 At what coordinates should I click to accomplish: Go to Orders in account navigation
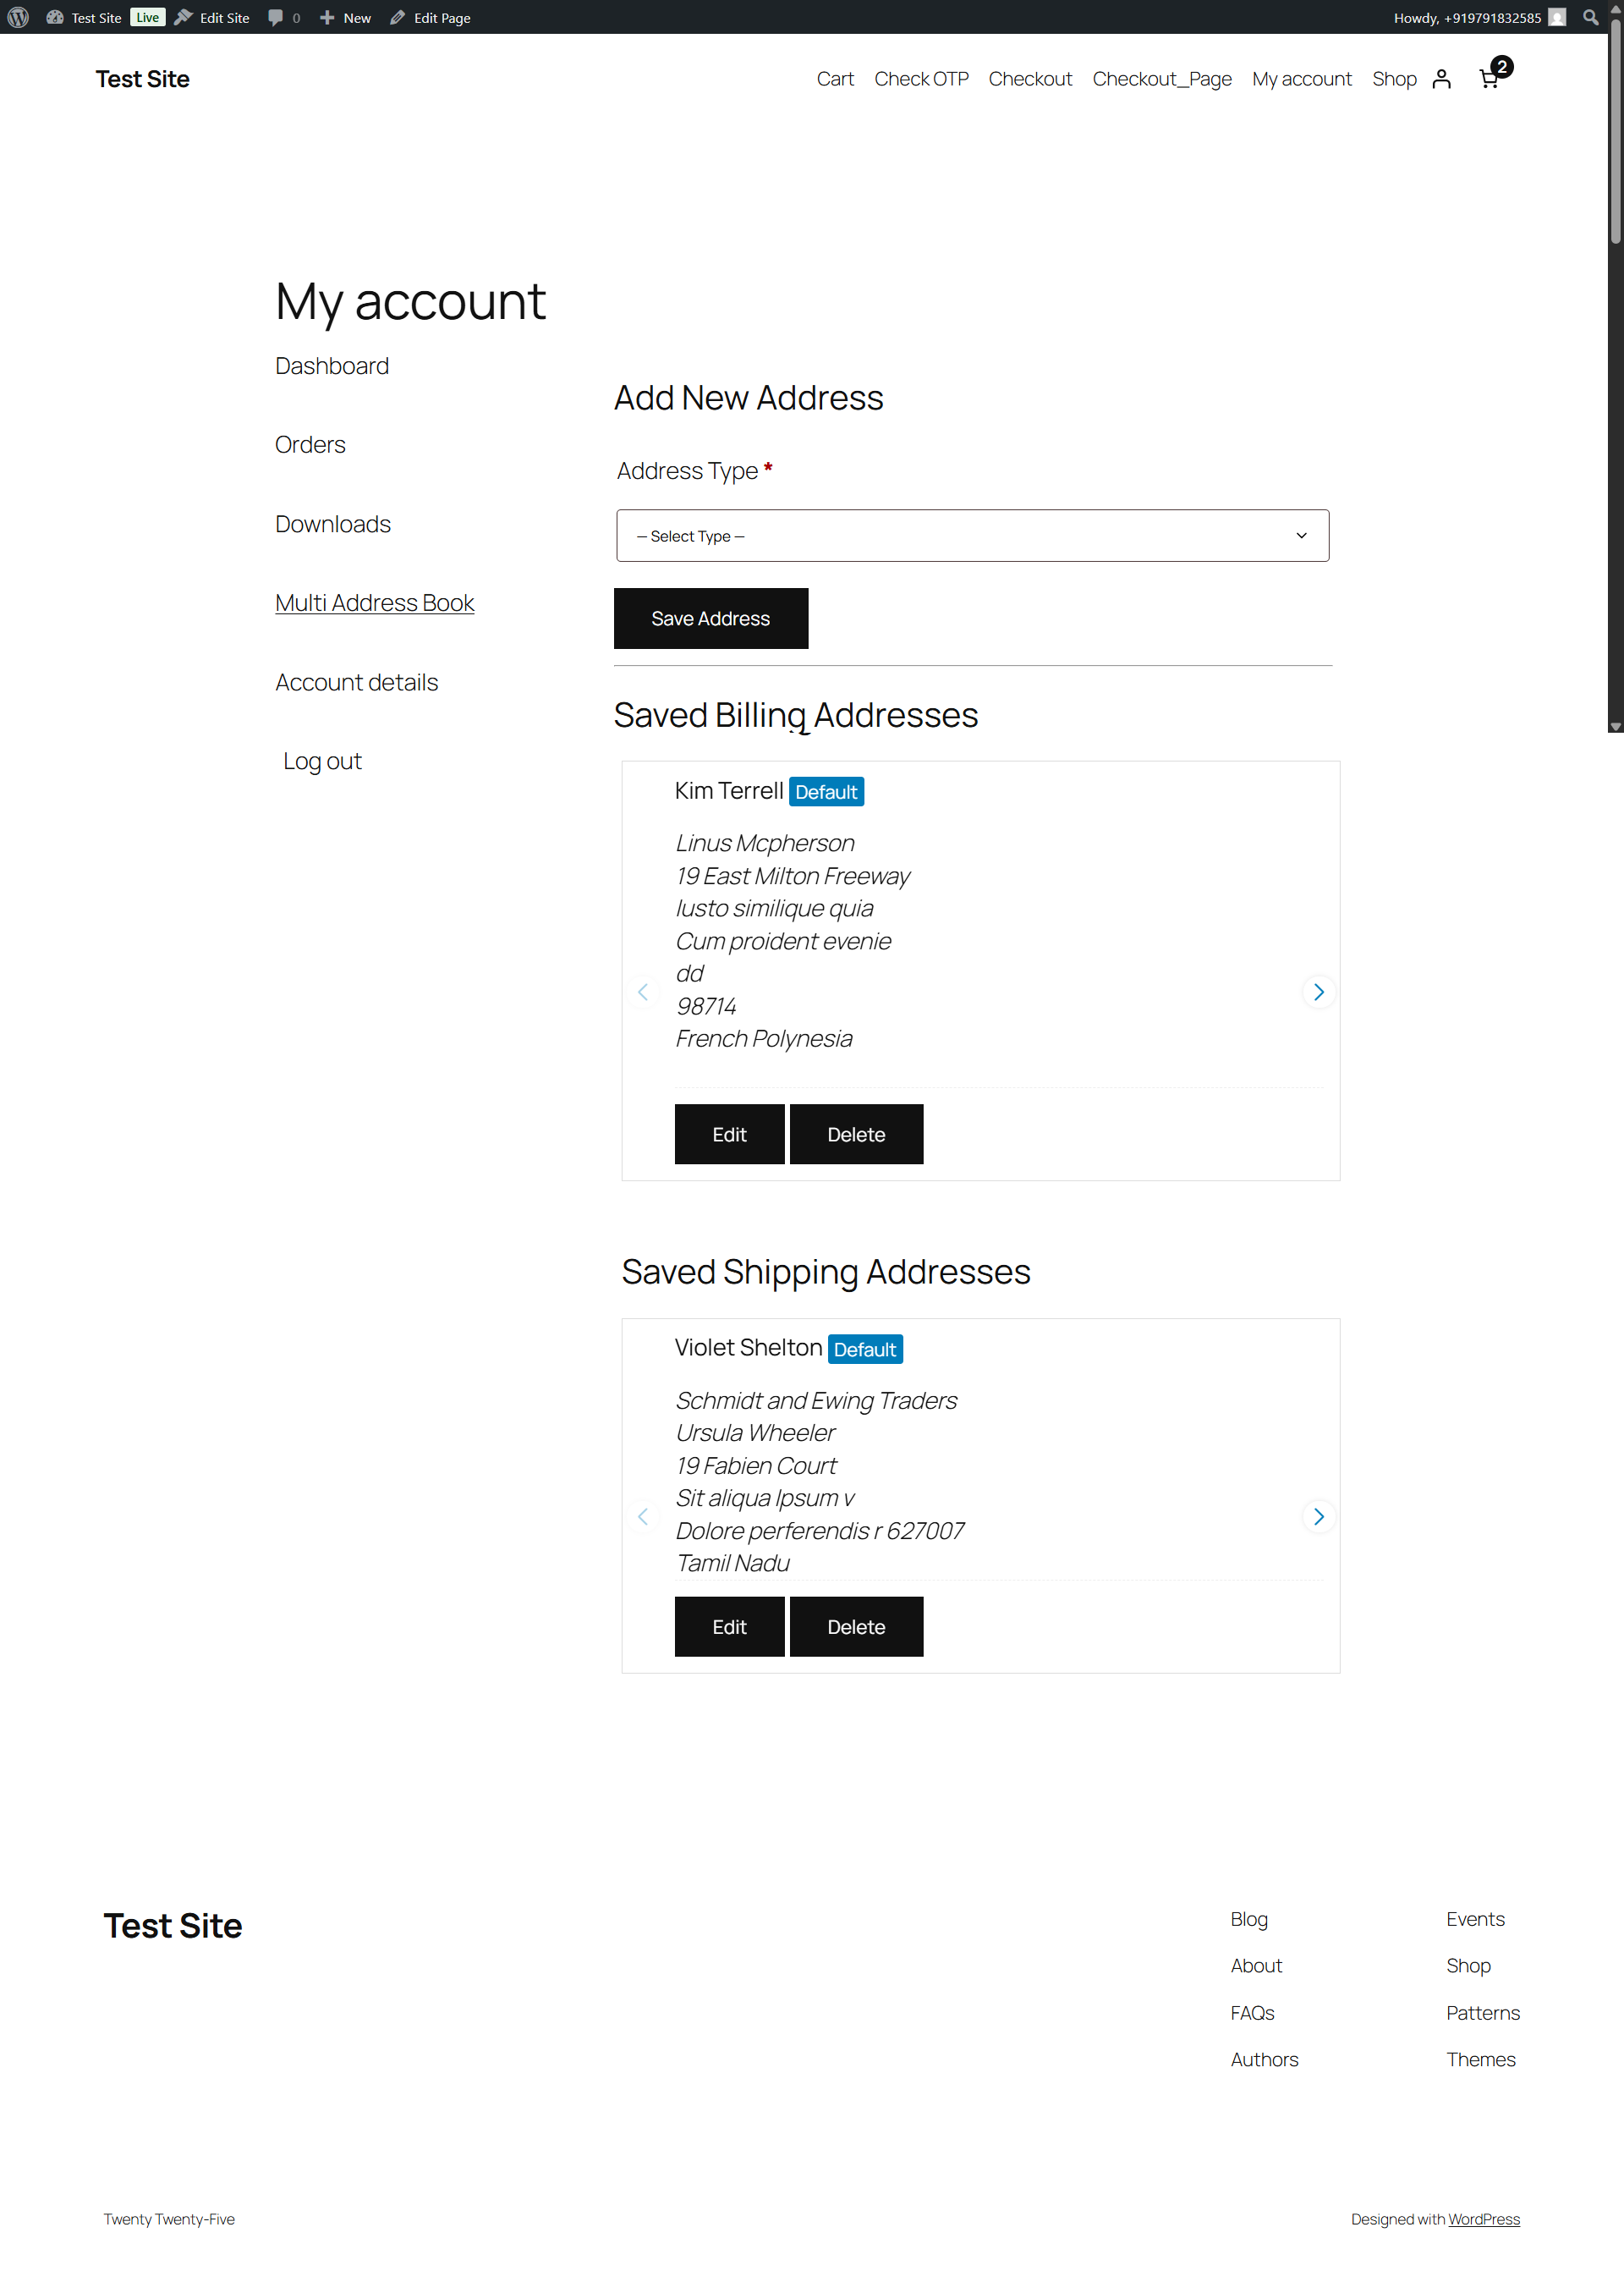310,444
